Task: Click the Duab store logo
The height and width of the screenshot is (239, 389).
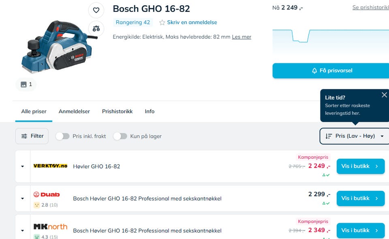Action: [x=47, y=195]
